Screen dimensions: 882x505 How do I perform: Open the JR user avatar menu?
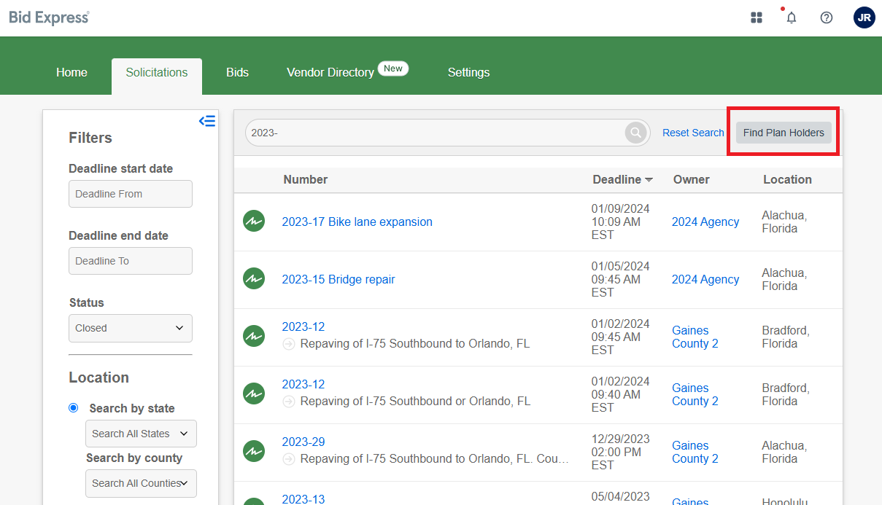click(x=864, y=17)
